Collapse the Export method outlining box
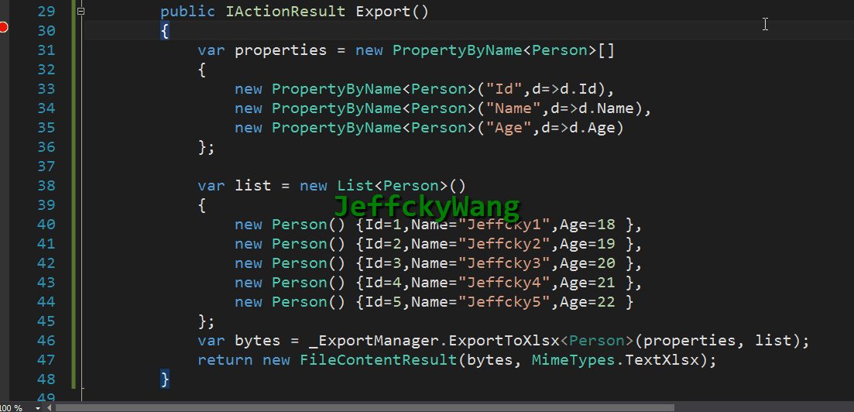 tap(81, 11)
